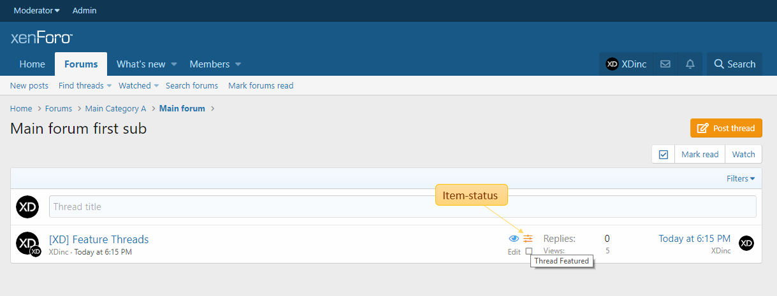
Task: Click thread author avatar beside Feature Threads
Action: pyautogui.click(x=26, y=243)
